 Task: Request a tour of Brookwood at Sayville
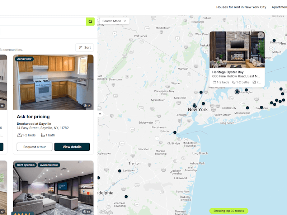[x=34, y=147]
